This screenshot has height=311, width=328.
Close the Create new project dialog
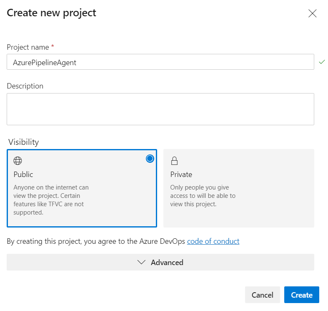(x=312, y=13)
